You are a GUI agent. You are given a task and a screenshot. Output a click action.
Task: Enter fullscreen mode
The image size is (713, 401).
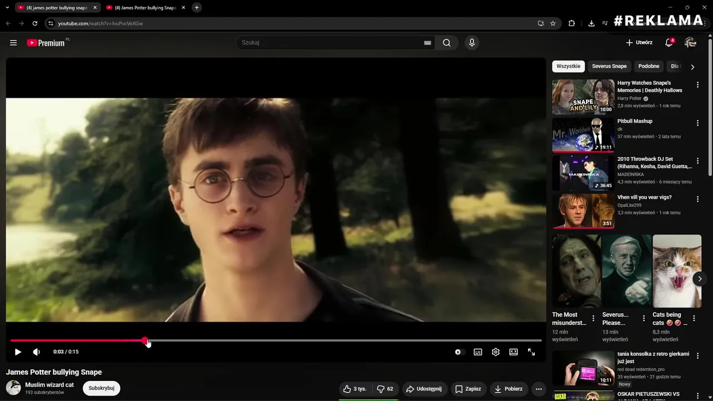(531, 352)
